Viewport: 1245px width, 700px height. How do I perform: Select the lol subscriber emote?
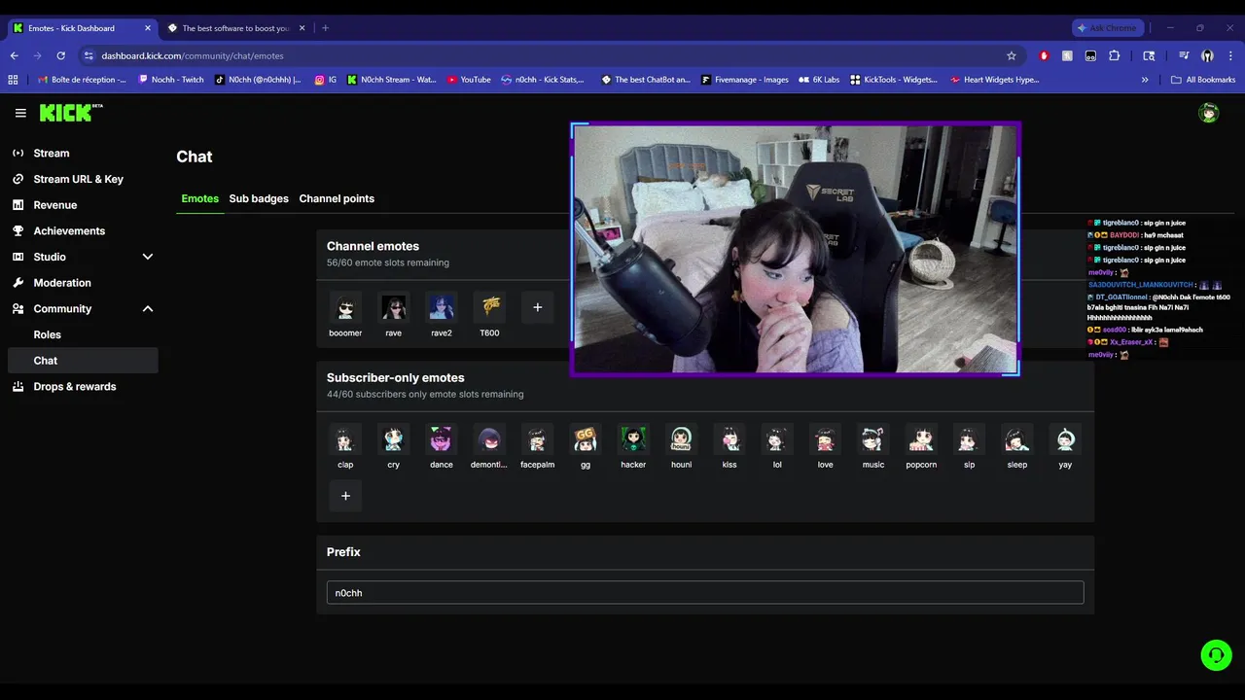pyautogui.click(x=777, y=439)
